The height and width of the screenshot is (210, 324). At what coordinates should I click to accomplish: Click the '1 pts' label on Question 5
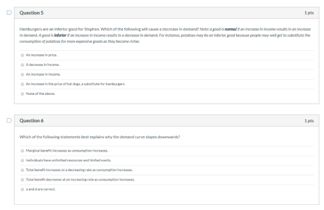pos(309,13)
